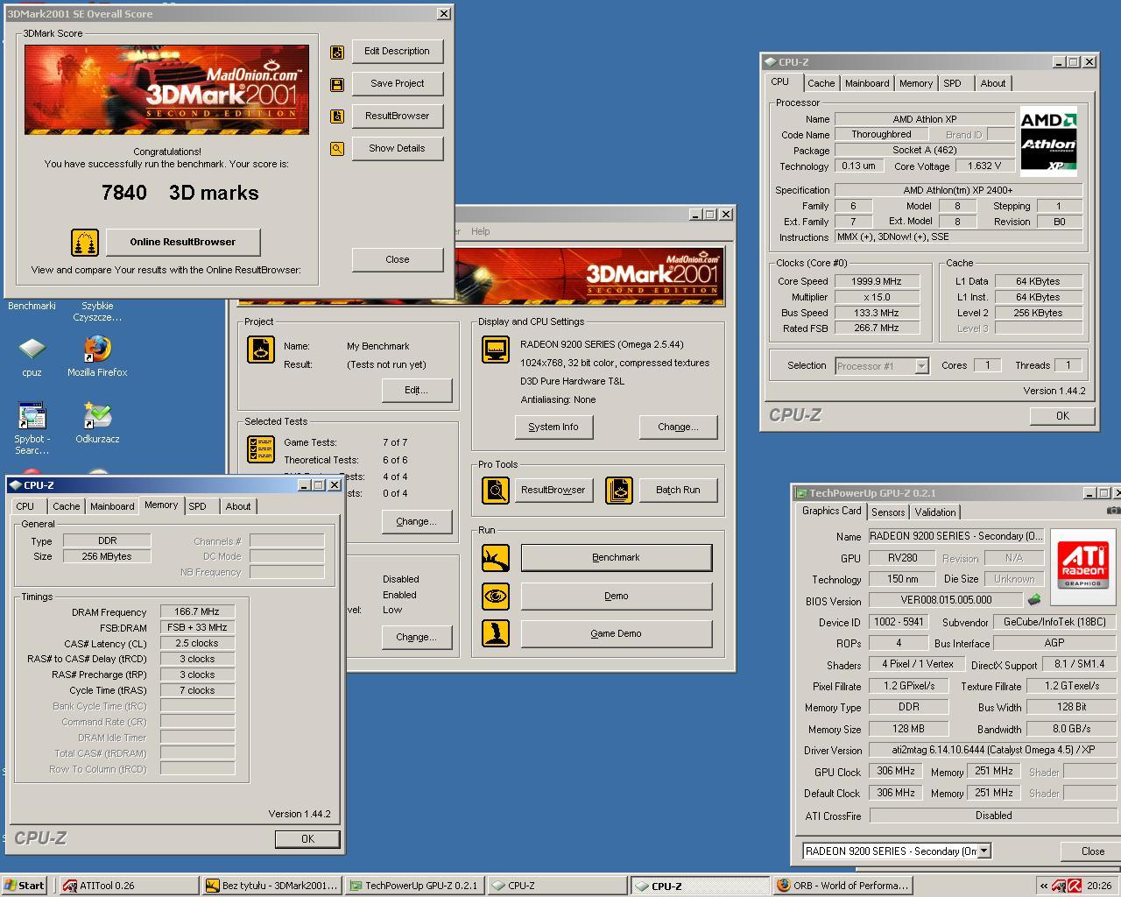Click the Game Demo joystick icon
This screenshot has width=1121, height=897.
pyautogui.click(x=496, y=633)
